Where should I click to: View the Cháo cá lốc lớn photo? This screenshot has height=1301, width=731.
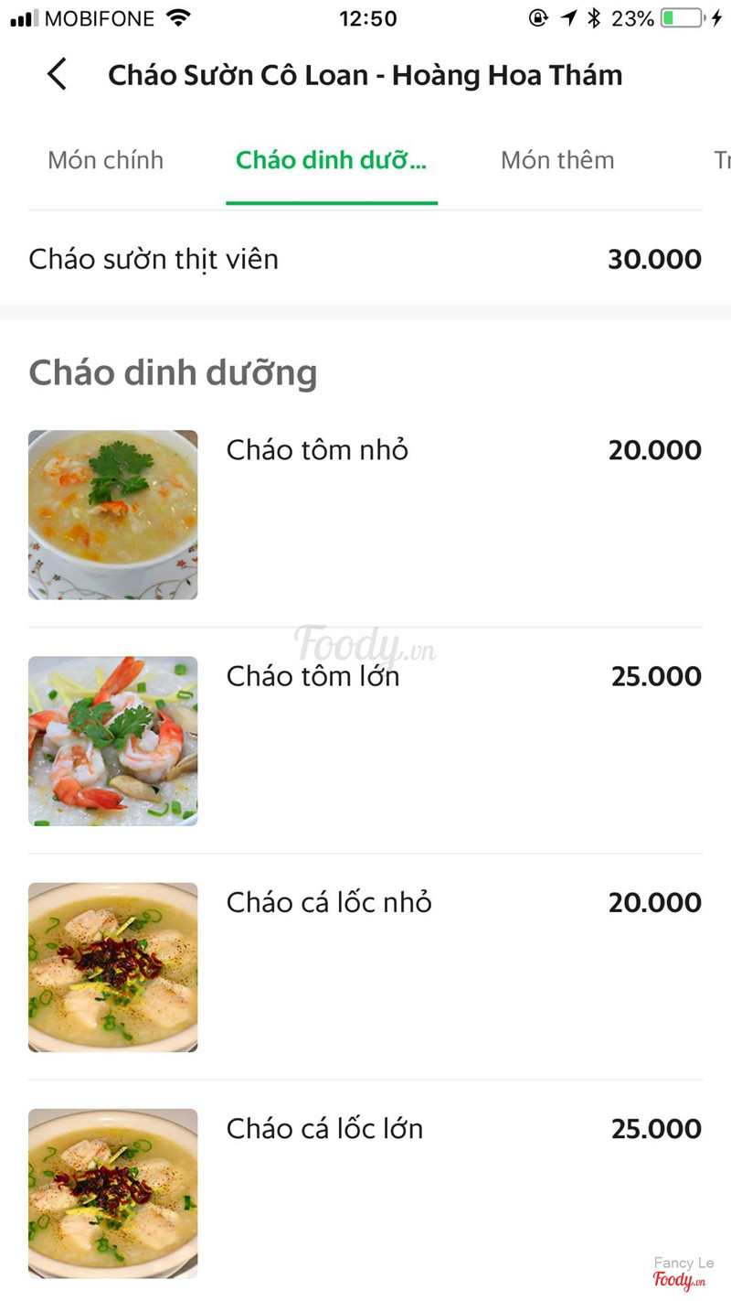[x=113, y=1193]
